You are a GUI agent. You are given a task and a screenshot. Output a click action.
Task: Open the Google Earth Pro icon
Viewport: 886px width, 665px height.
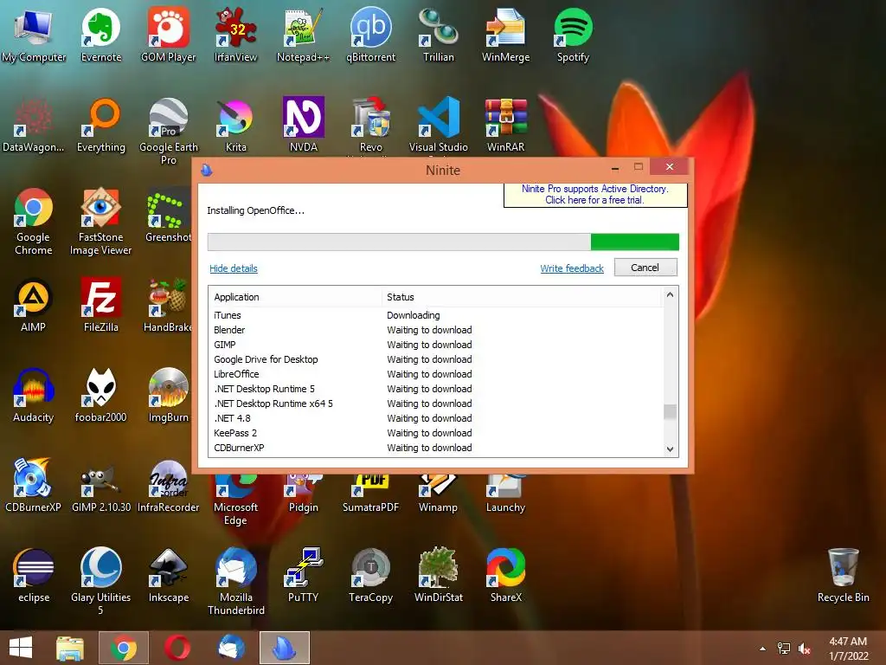click(169, 132)
